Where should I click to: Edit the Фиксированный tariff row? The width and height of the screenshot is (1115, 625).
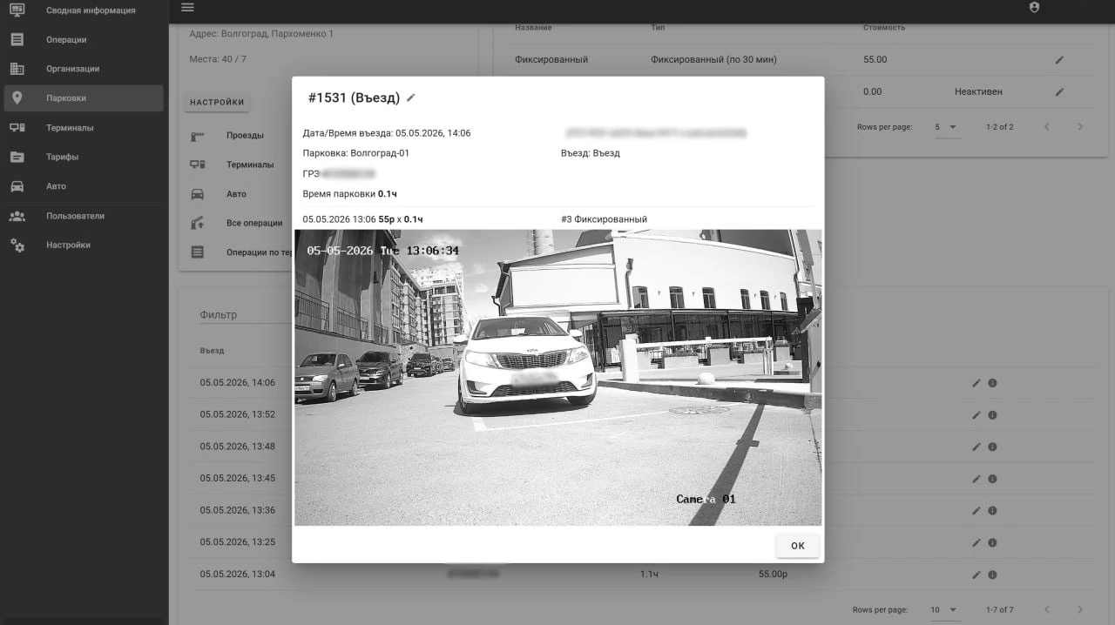point(1059,59)
